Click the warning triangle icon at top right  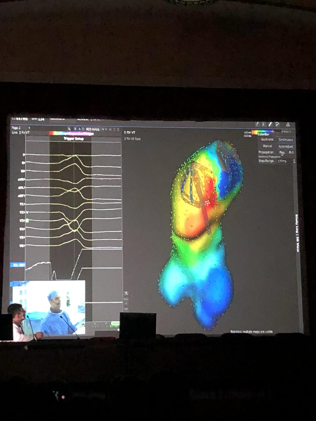[288, 124]
